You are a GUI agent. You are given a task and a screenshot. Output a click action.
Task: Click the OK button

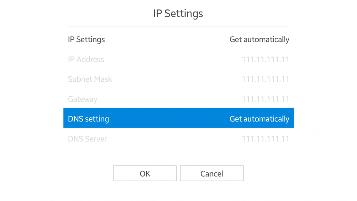pyautogui.click(x=145, y=173)
